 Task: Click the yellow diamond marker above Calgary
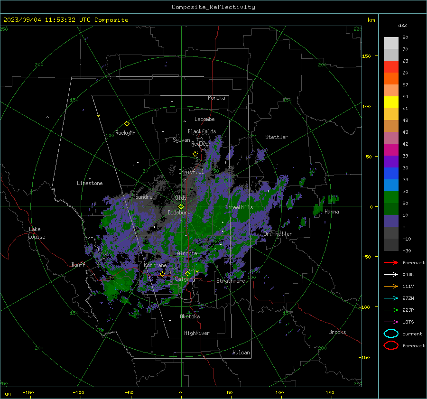pos(187,273)
